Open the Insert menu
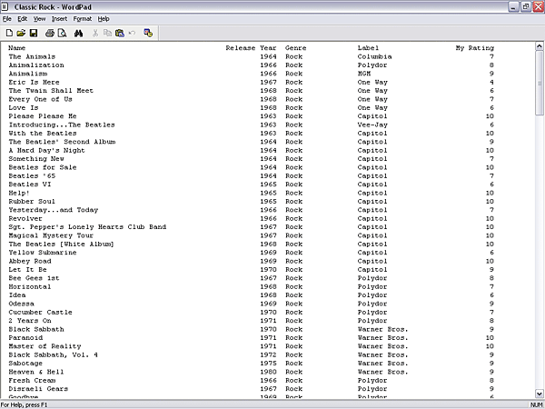The height and width of the screenshot is (409, 545). [59, 19]
